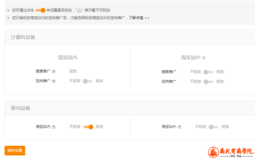Toggle computer 淘宝站内 定向推广 switch
The width and height of the screenshot is (255, 160).
click(x=88, y=81)
